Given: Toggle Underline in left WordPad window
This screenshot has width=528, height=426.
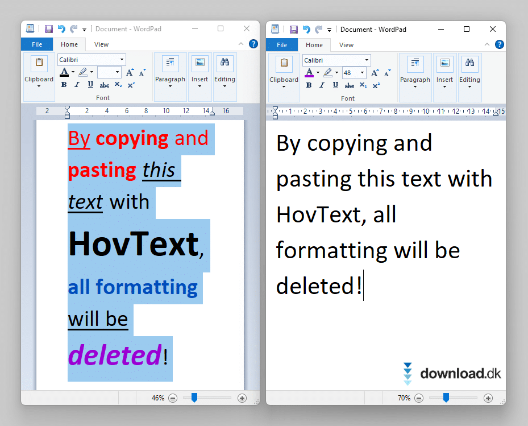Looking at the screenshot, I should coord(90,85).
